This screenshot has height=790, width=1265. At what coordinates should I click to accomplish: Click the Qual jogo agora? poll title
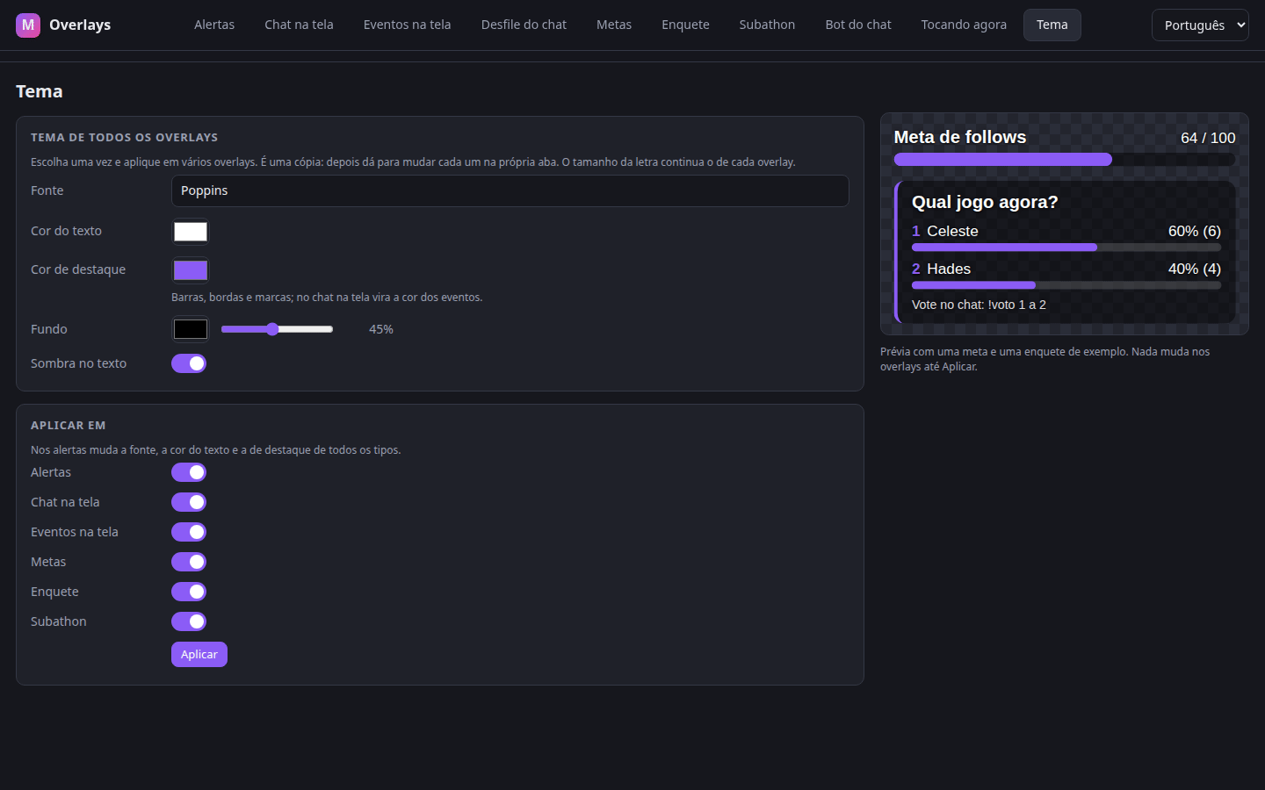[985, 202]
